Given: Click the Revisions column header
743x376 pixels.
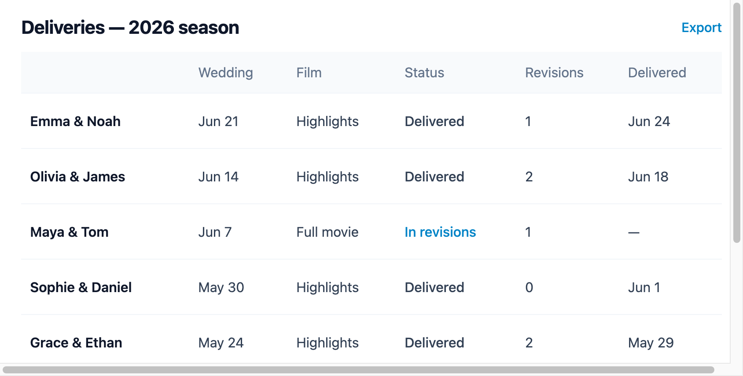Looking at the screenshot, I should pos(554,72).
